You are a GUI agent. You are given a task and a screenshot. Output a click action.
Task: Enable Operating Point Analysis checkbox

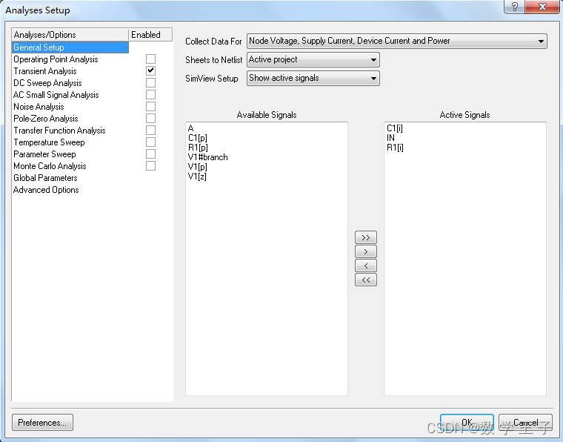[x=150, y=59]
